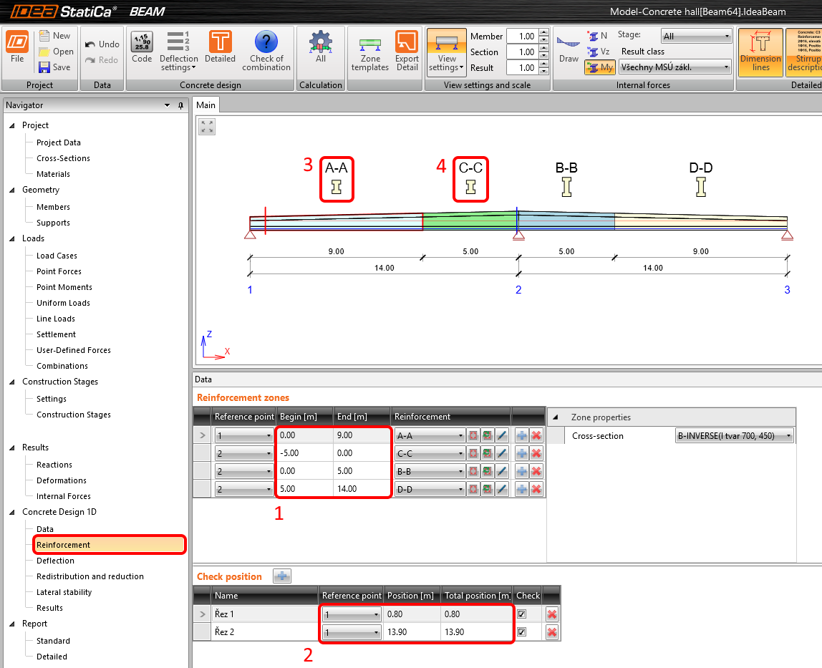Toggle My internal force display
Viewport: 822px width, 668px height.
click(x=600, y=67)
